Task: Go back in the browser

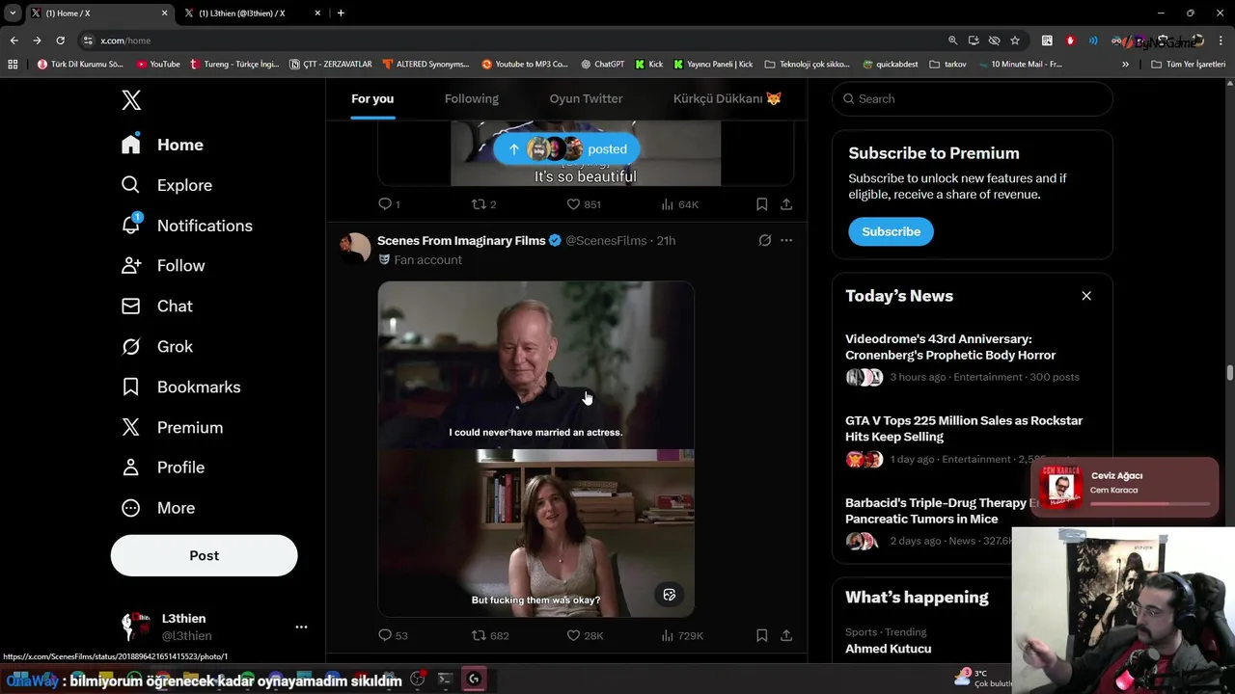Action: pos(14,40)
